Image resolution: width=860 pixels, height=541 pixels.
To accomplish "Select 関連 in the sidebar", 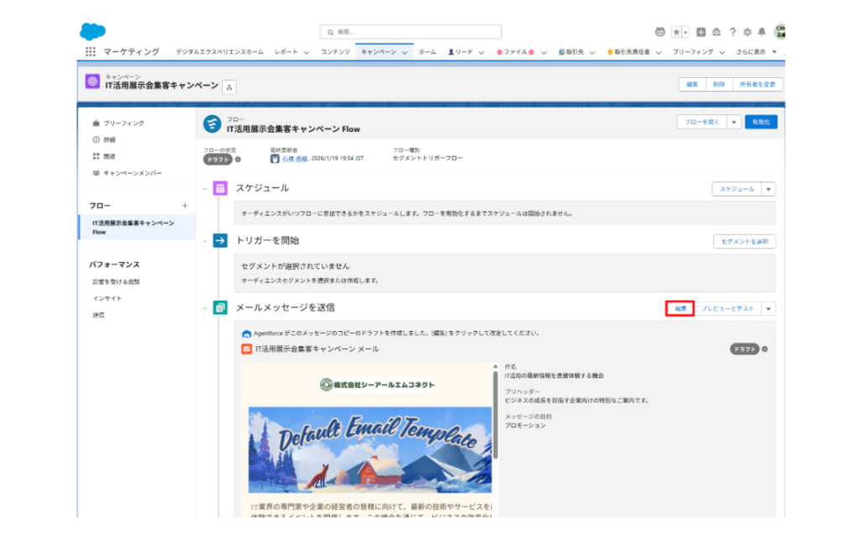I will pyautogui.click(x=109, y=155).
